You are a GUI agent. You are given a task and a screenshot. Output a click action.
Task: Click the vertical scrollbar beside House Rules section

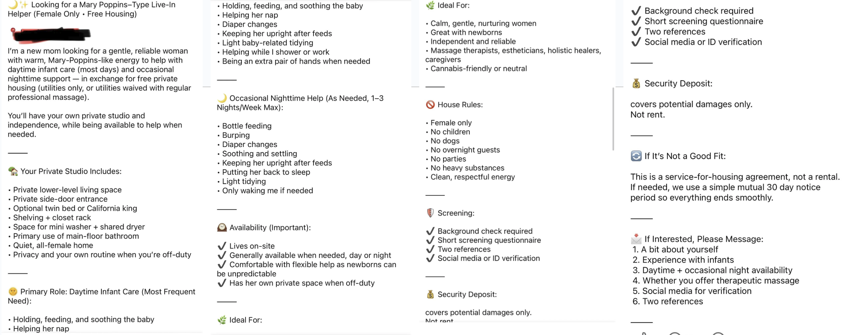(613, 119)
